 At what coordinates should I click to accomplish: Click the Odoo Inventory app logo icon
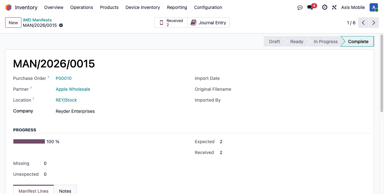coord(8,7)
